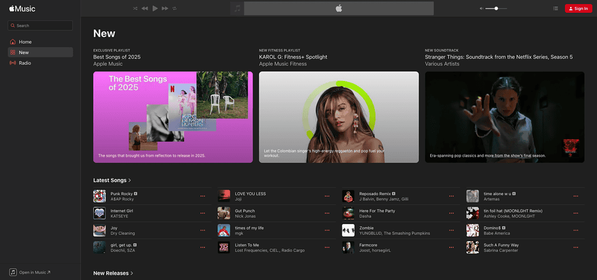Open more options for Internet Girl
The width and height of the screenshot is (597, 280).
202,213
